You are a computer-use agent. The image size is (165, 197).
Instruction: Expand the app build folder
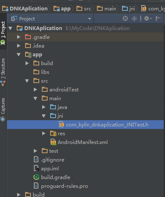[x=27, y=63]
